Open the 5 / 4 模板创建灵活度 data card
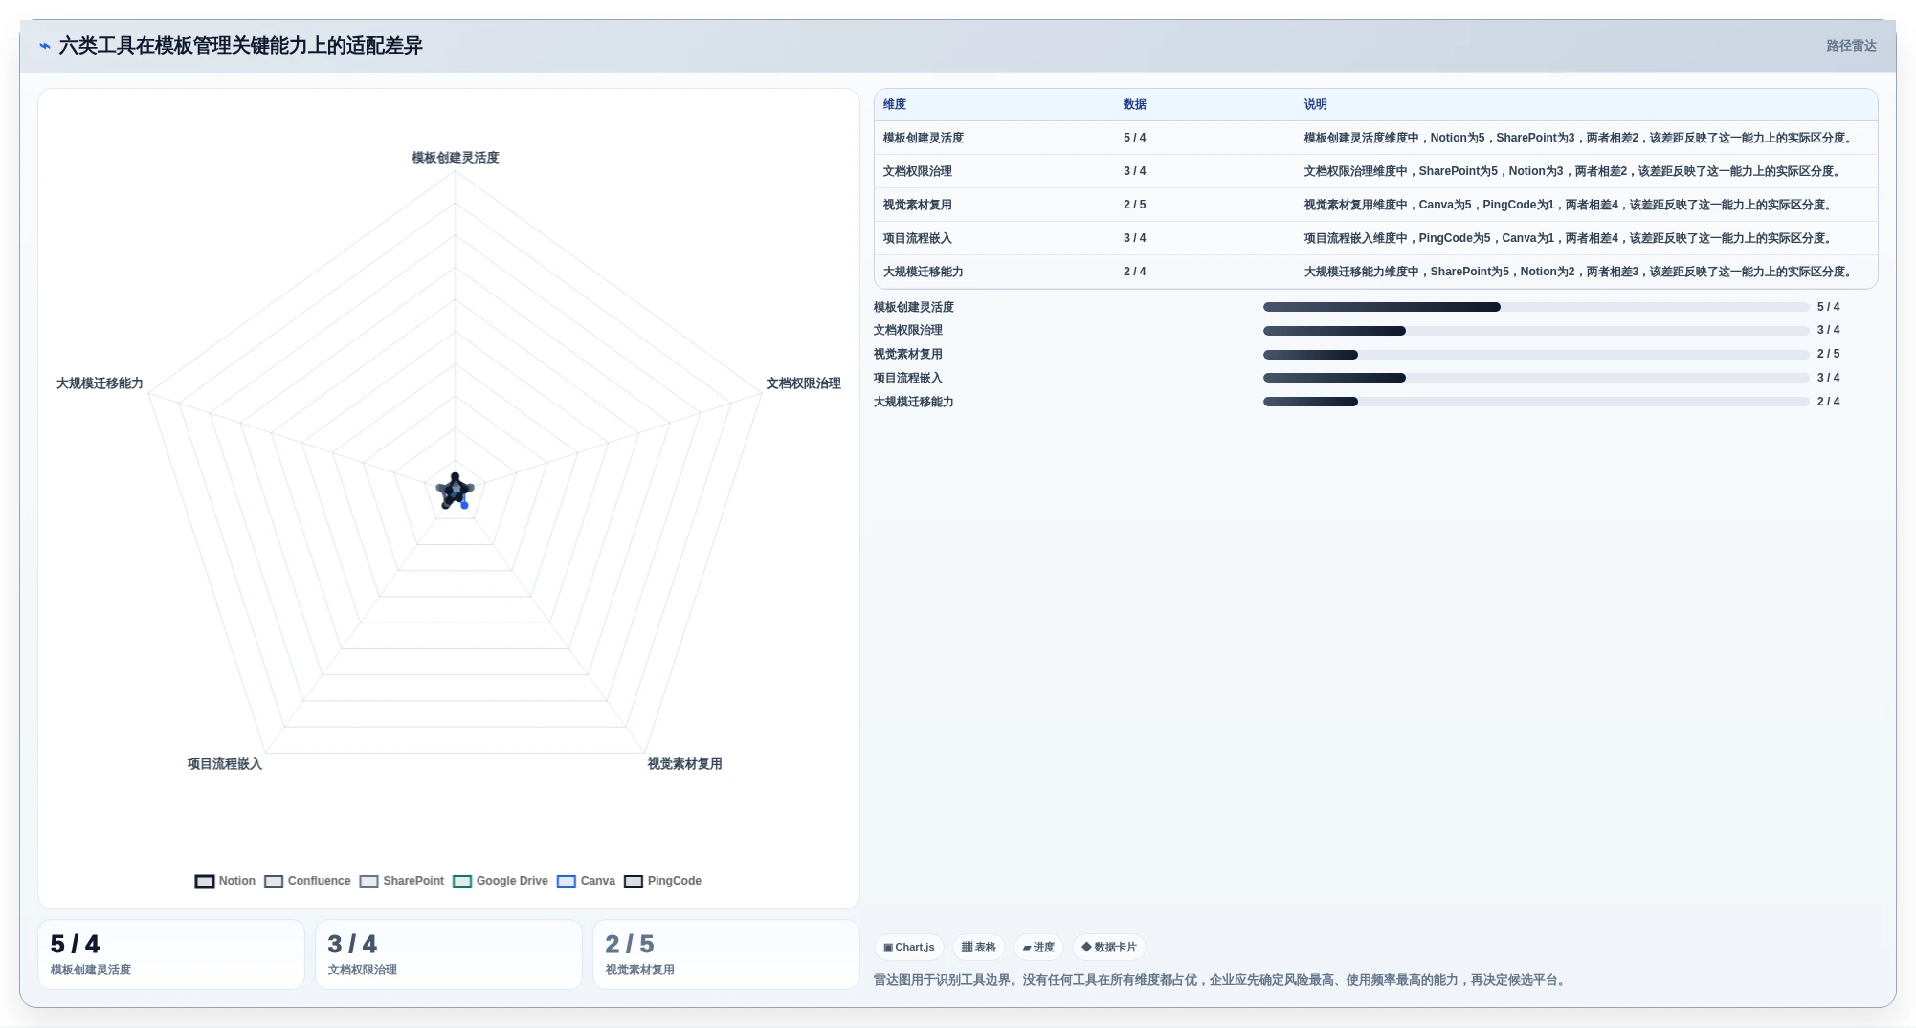The image size is (1916, 1028). [171, 954]
